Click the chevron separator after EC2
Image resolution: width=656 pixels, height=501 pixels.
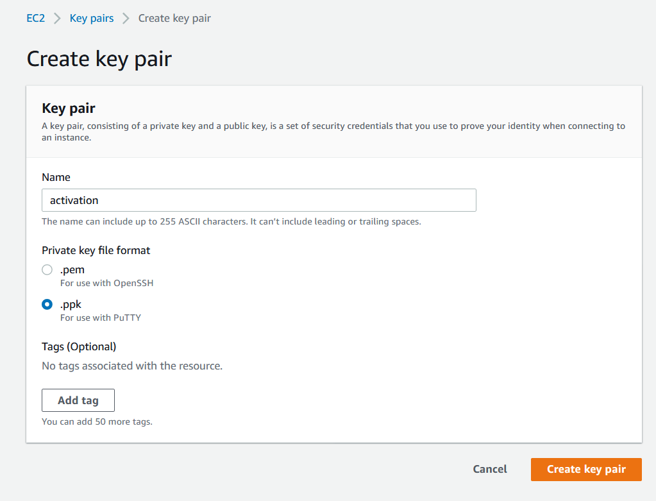point(57,19)
